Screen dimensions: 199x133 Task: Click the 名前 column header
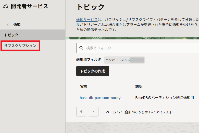click(x=83, y=86)
